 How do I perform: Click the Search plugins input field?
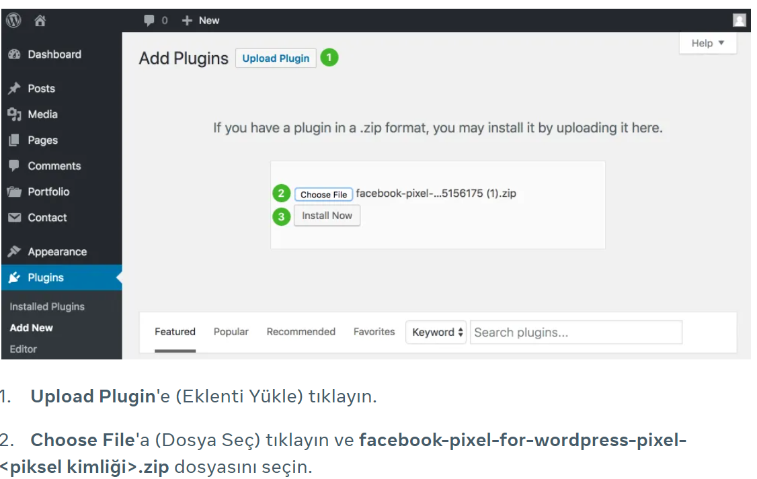coord(576,333)
